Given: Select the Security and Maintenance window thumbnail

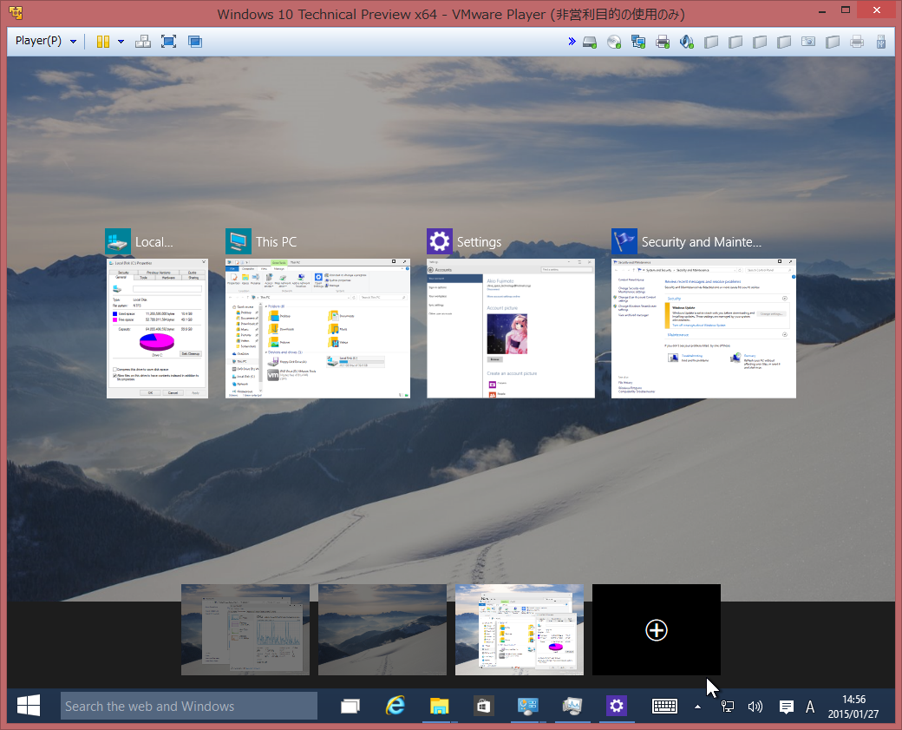Looking at the screenshot, I should (703, 328).
